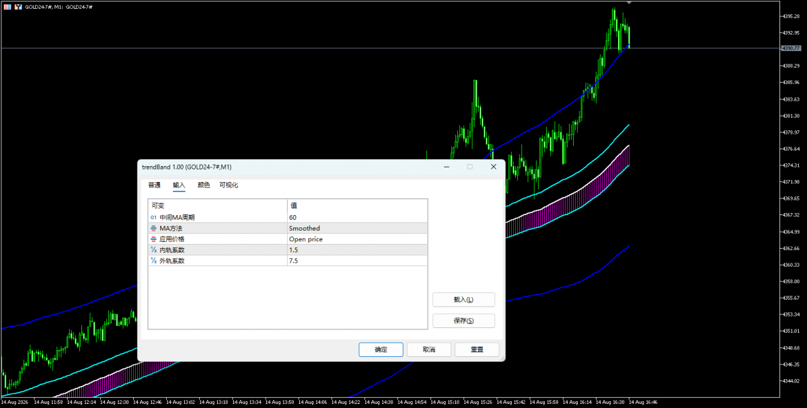The width and height of the screenshot is (807, 408).
Task: Click the current price label 4390.77
Action: point(791,48)
